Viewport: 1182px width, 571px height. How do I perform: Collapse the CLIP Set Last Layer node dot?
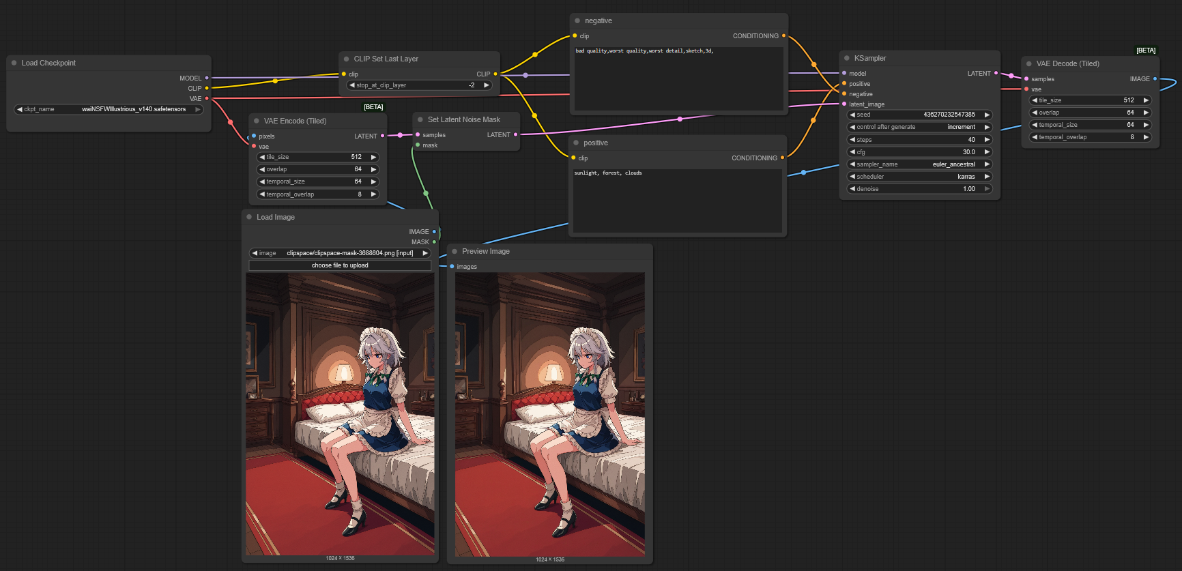coord(347,59)
